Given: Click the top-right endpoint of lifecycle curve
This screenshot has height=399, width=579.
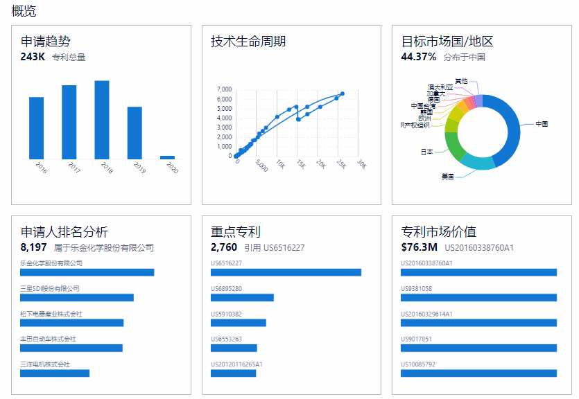Looking at the screenshot, I should (x=343, y=94).
